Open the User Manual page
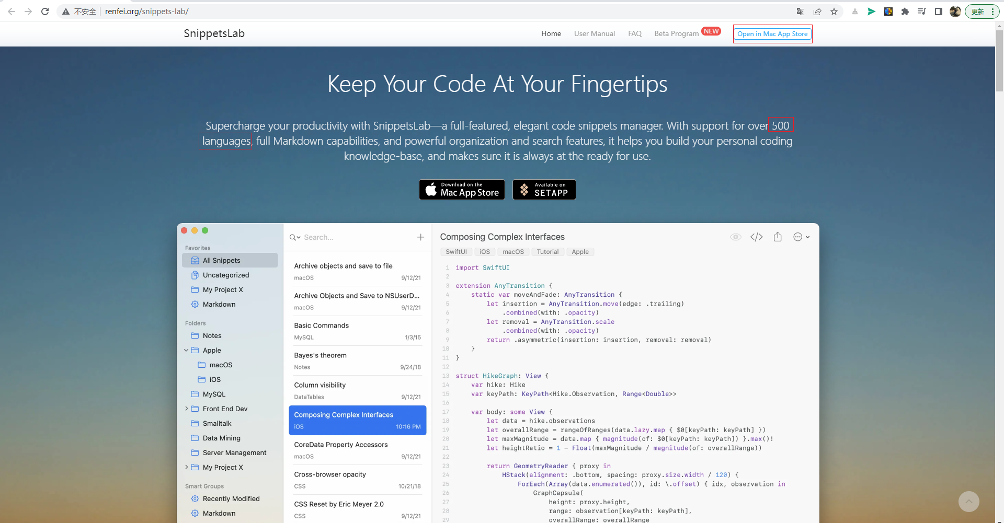The height and width of the screenshot is (523, 1004). [595, 33]
